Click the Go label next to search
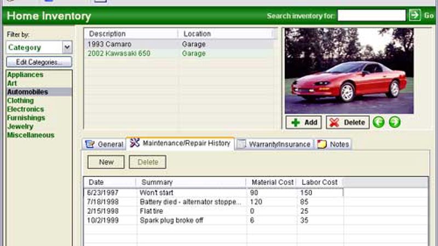 click(x=429, y=15)
